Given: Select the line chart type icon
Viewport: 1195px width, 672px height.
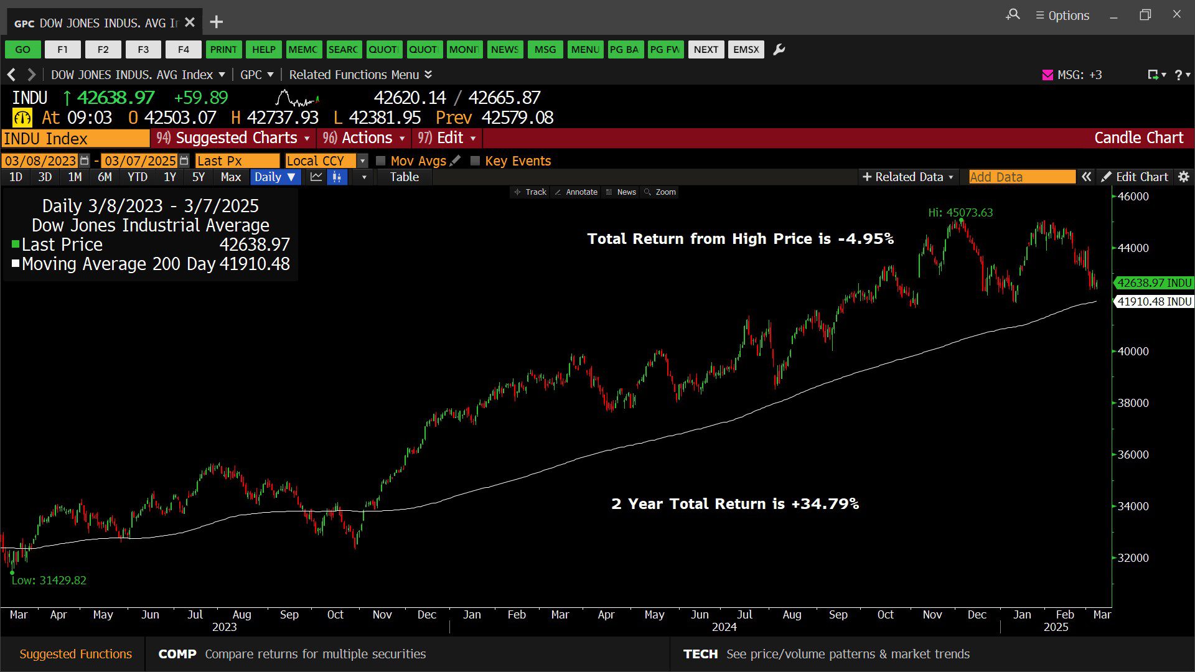Looking at the screenshot, I should tap(316, 177).
